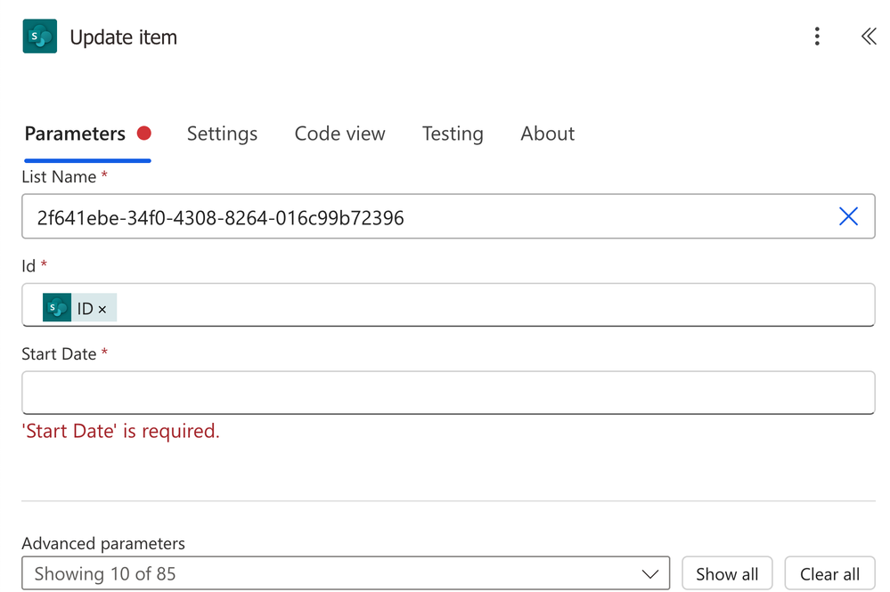Click the Advanced parameters chevron arrow
890x592 pixels.
coord(649,574)
